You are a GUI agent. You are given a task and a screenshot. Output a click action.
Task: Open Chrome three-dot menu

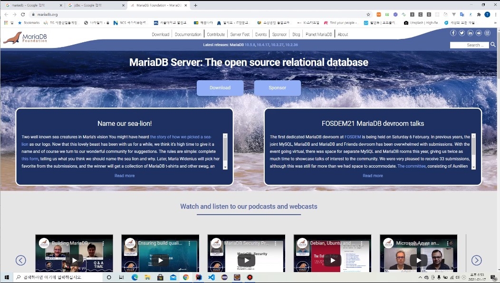(496, 15)
